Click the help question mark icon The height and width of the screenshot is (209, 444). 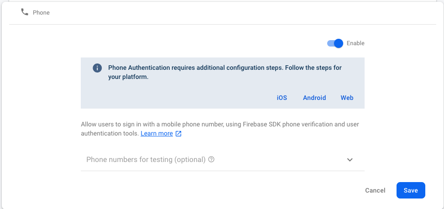tap(211, 160)
